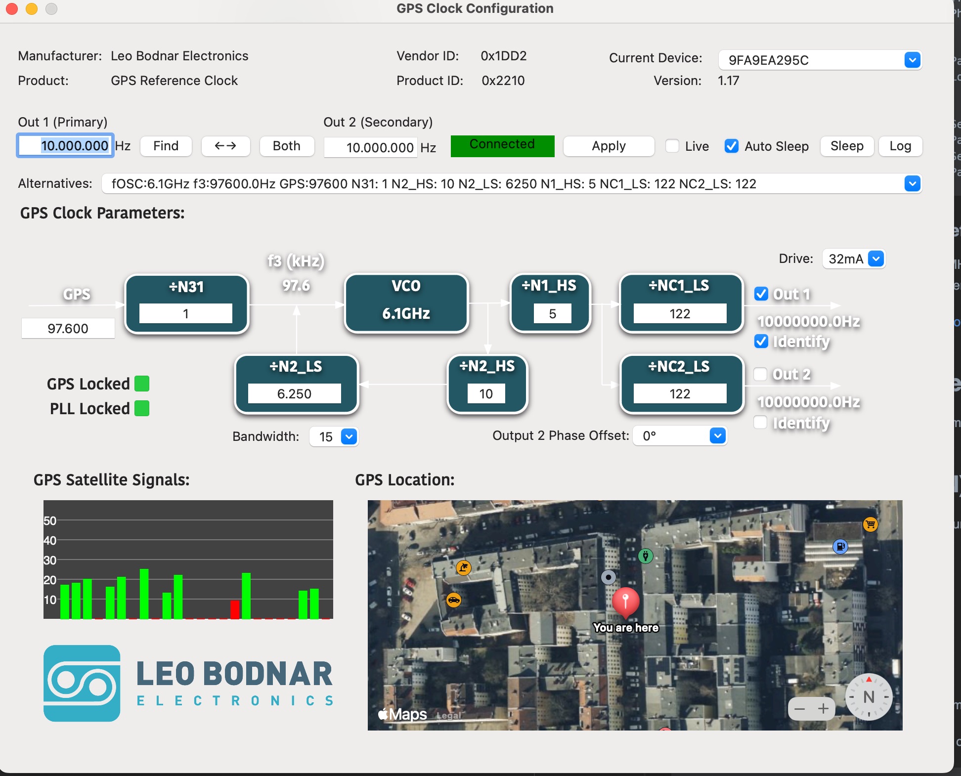Click the green charging station marker
The width and height of the screenshot is (961, 776).
point(646,556)
